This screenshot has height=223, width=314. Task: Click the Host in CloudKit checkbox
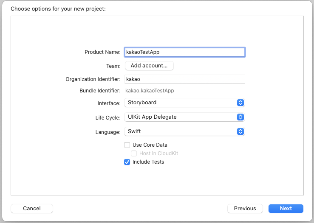[134, 153]
